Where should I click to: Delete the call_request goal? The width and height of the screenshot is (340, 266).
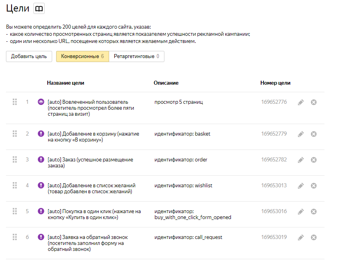pyautogui.click(x=314, y=237)
